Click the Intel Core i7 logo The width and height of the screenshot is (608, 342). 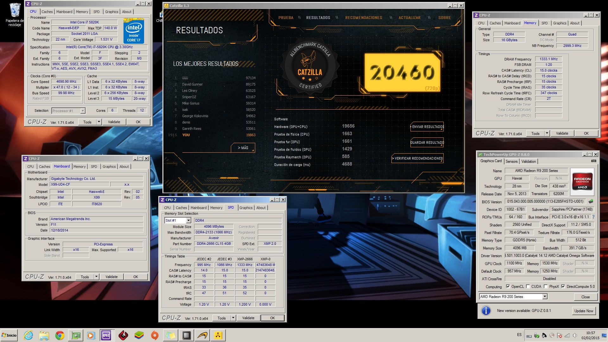134,31
